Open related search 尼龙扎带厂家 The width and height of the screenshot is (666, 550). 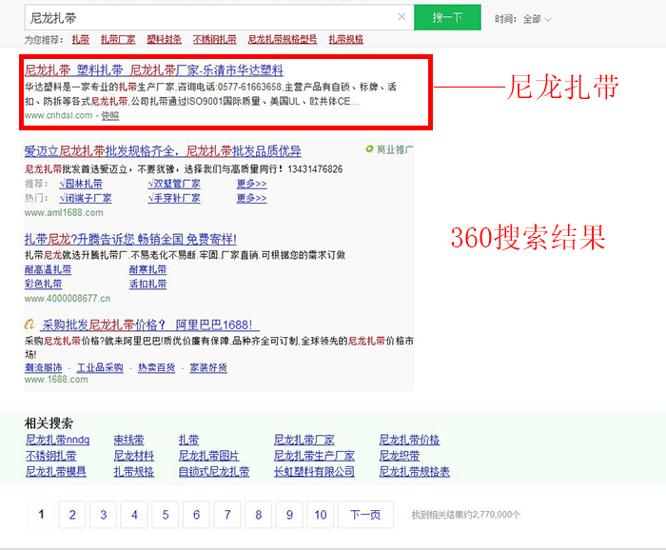[x=304, y=440]
